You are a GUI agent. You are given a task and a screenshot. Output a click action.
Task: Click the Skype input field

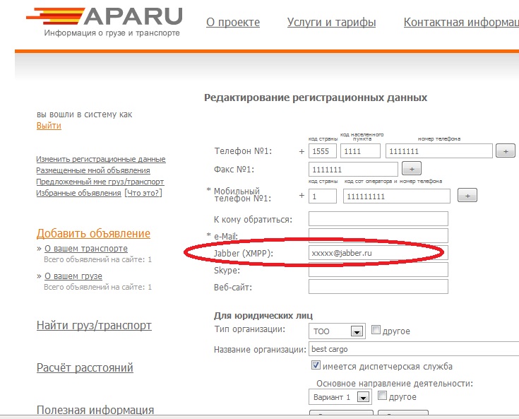coord(378,270)
